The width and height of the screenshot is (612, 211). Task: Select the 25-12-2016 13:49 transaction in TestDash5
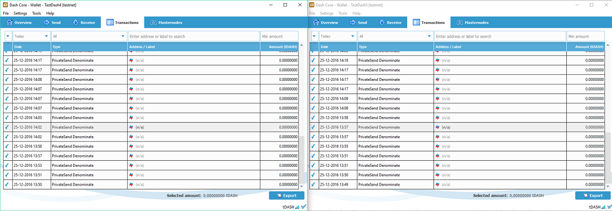coord(457,185)
